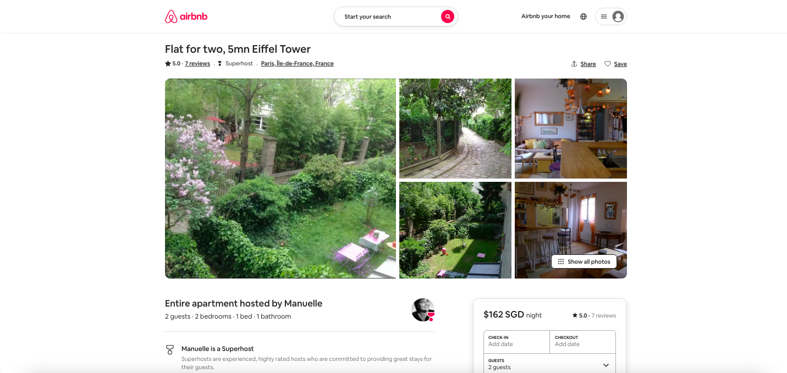Click Airbnb your home

546,16
